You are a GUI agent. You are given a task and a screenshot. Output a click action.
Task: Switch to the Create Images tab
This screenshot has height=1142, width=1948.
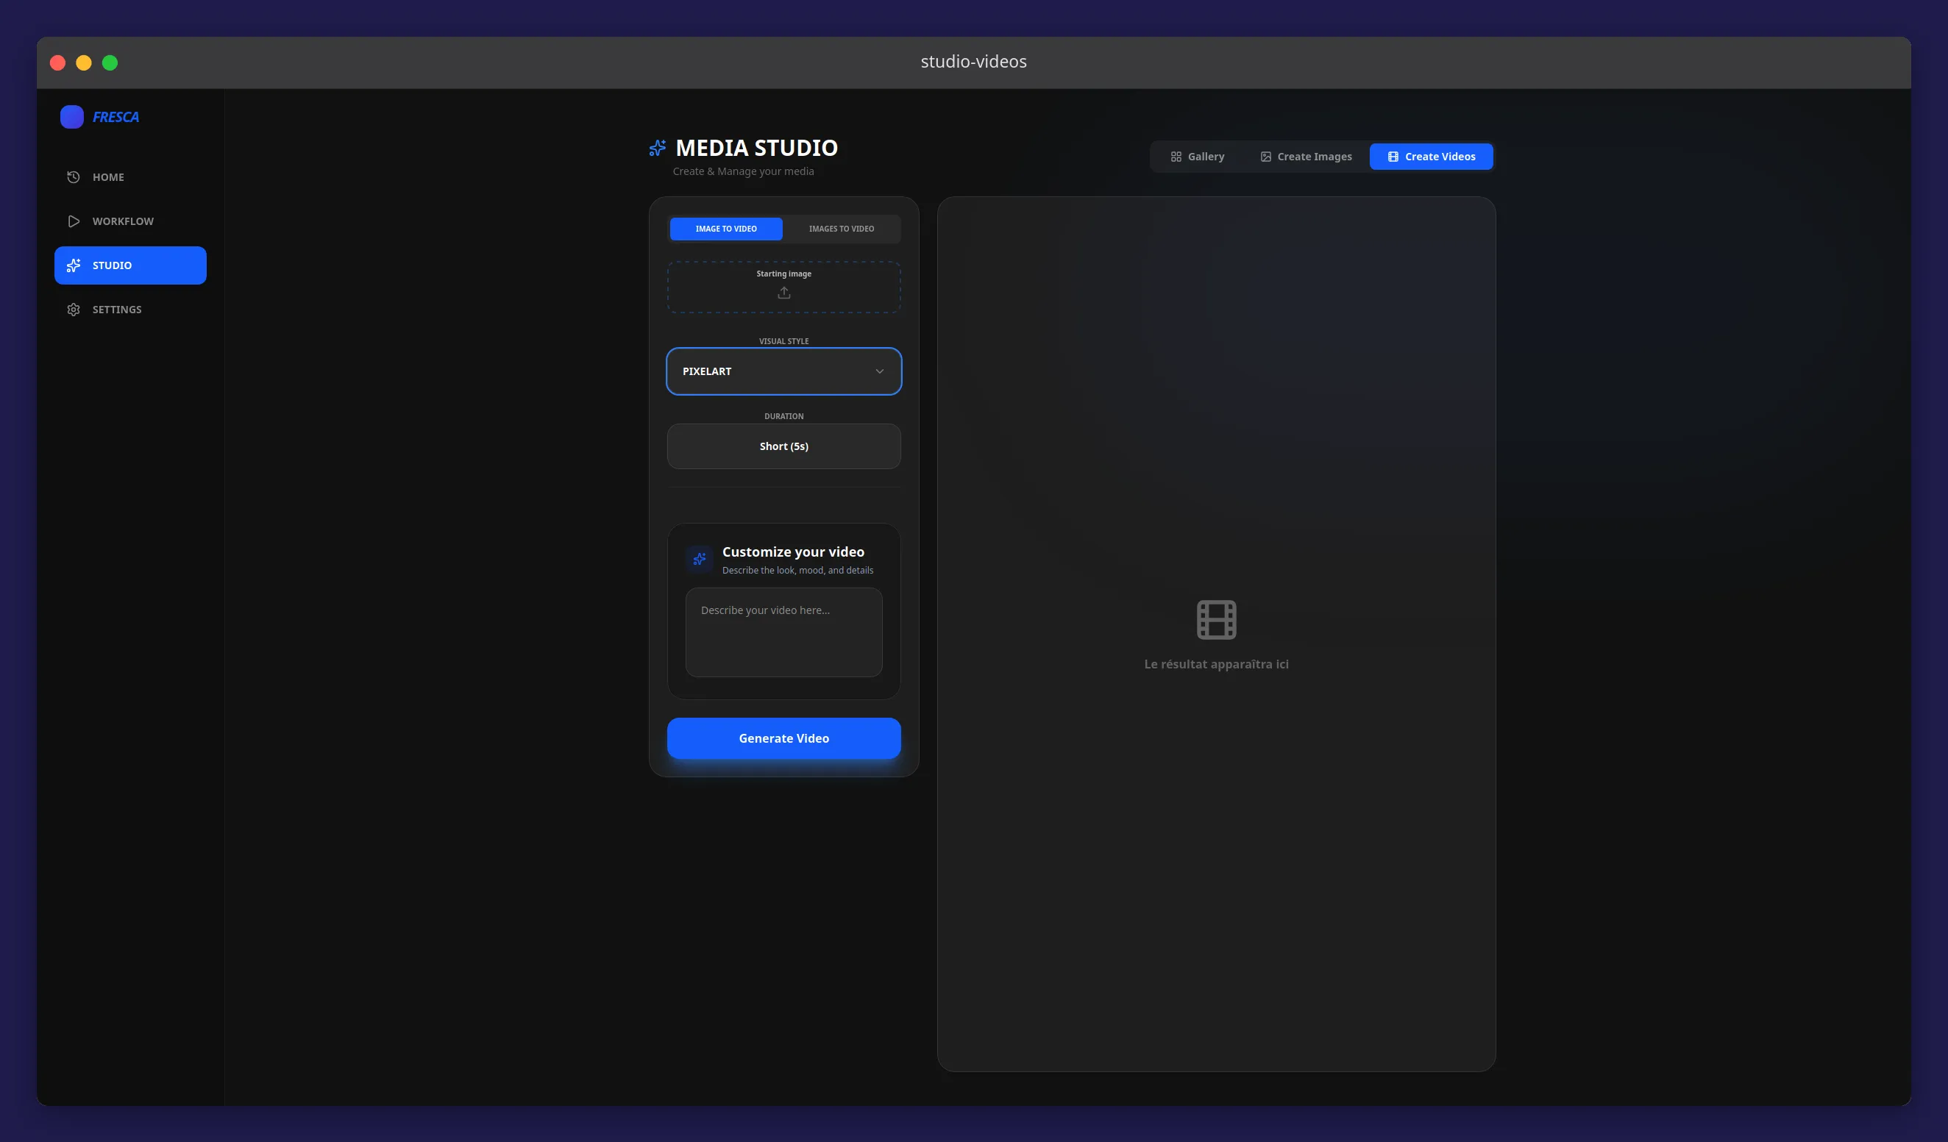pos(1306,157)
